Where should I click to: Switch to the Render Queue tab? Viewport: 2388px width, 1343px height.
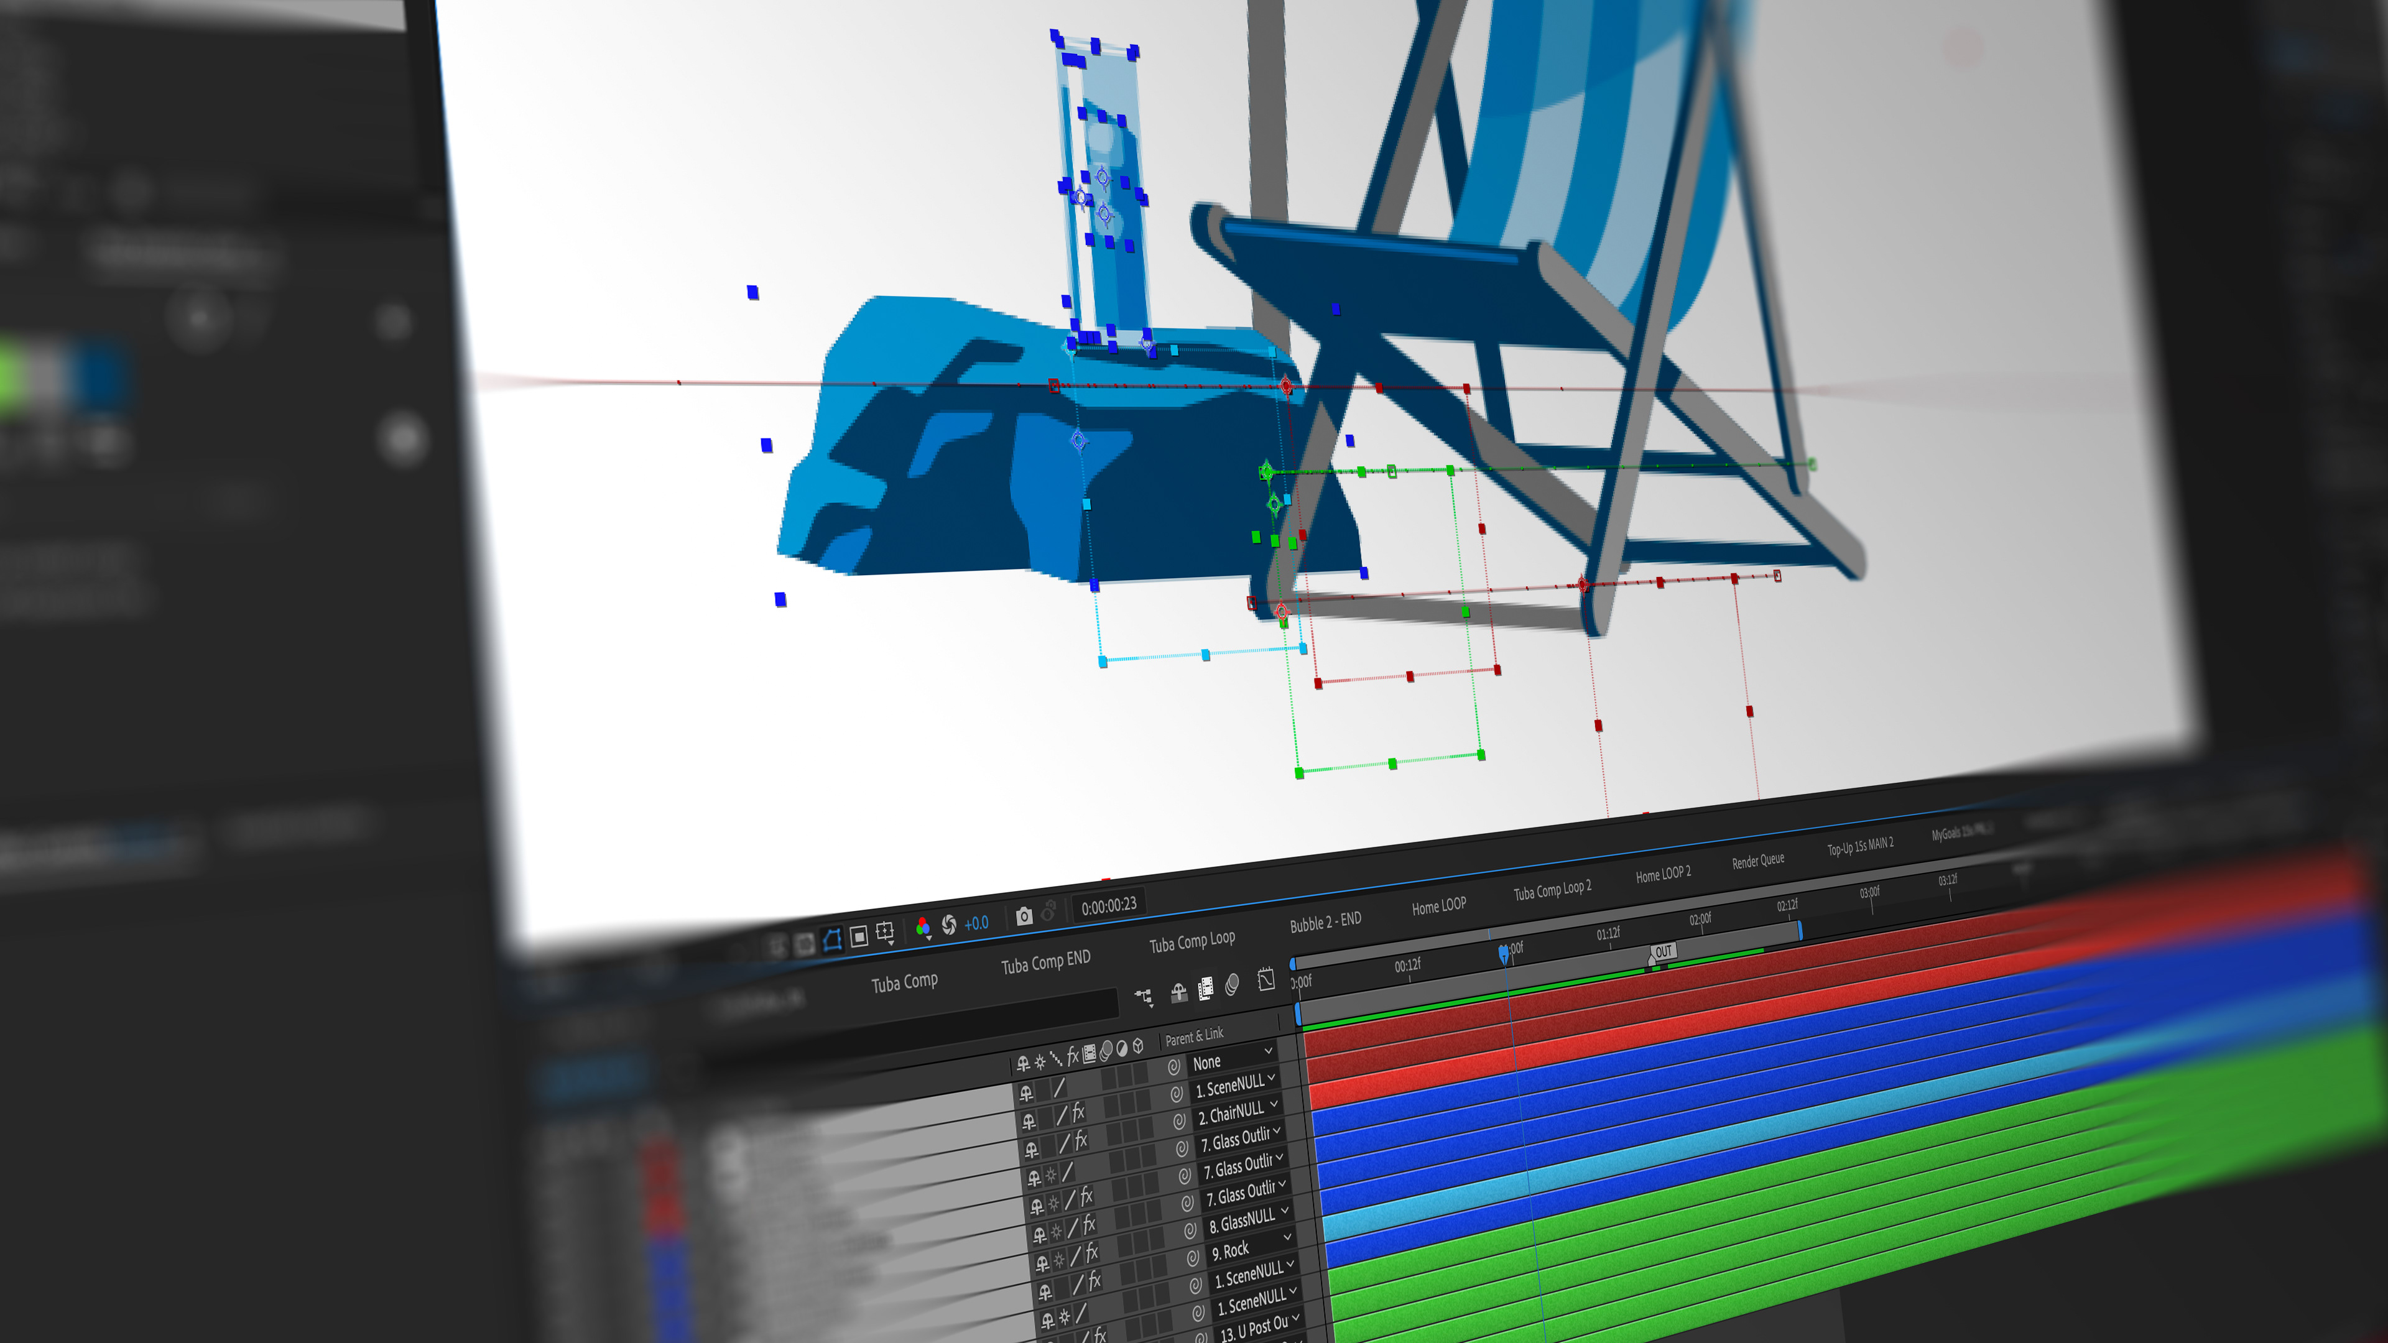[x=1757, y=861]
